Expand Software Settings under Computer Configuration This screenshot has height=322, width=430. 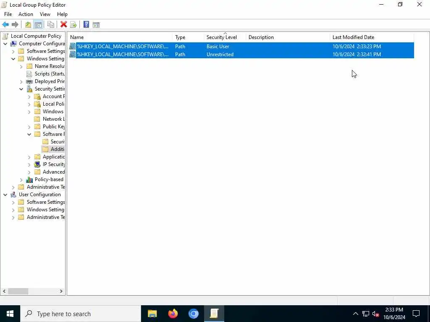13,51
